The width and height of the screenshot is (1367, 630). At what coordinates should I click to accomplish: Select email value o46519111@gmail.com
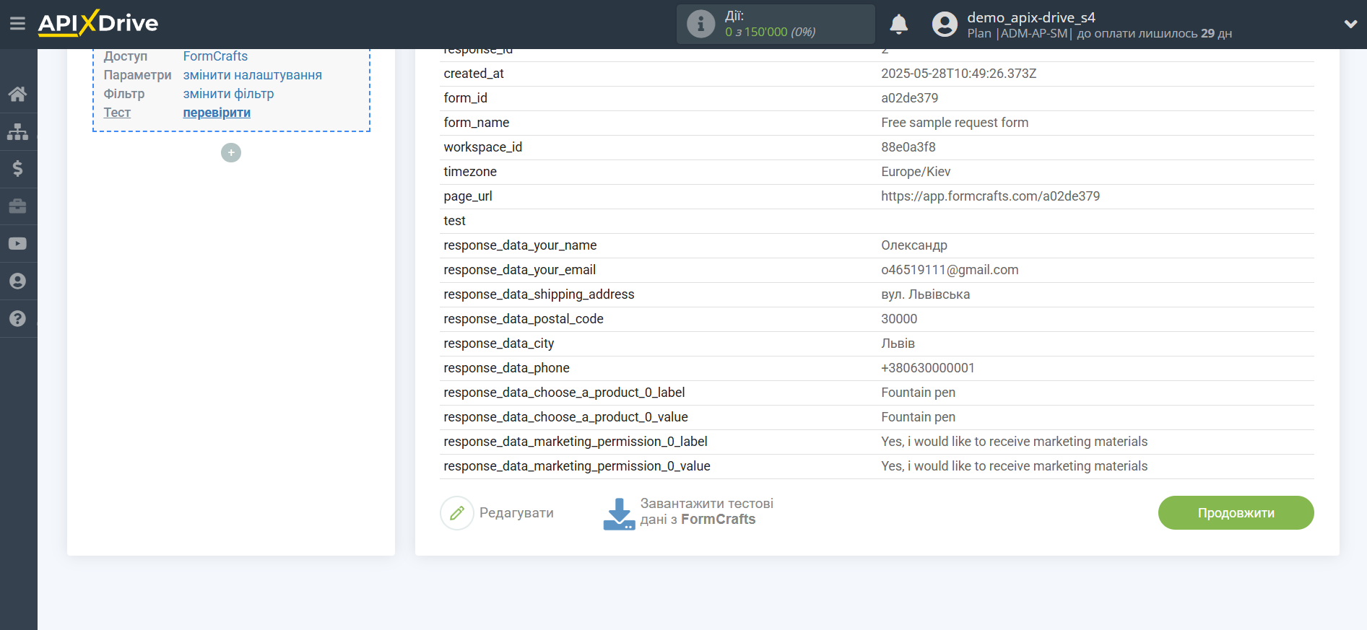pos(950,270)
